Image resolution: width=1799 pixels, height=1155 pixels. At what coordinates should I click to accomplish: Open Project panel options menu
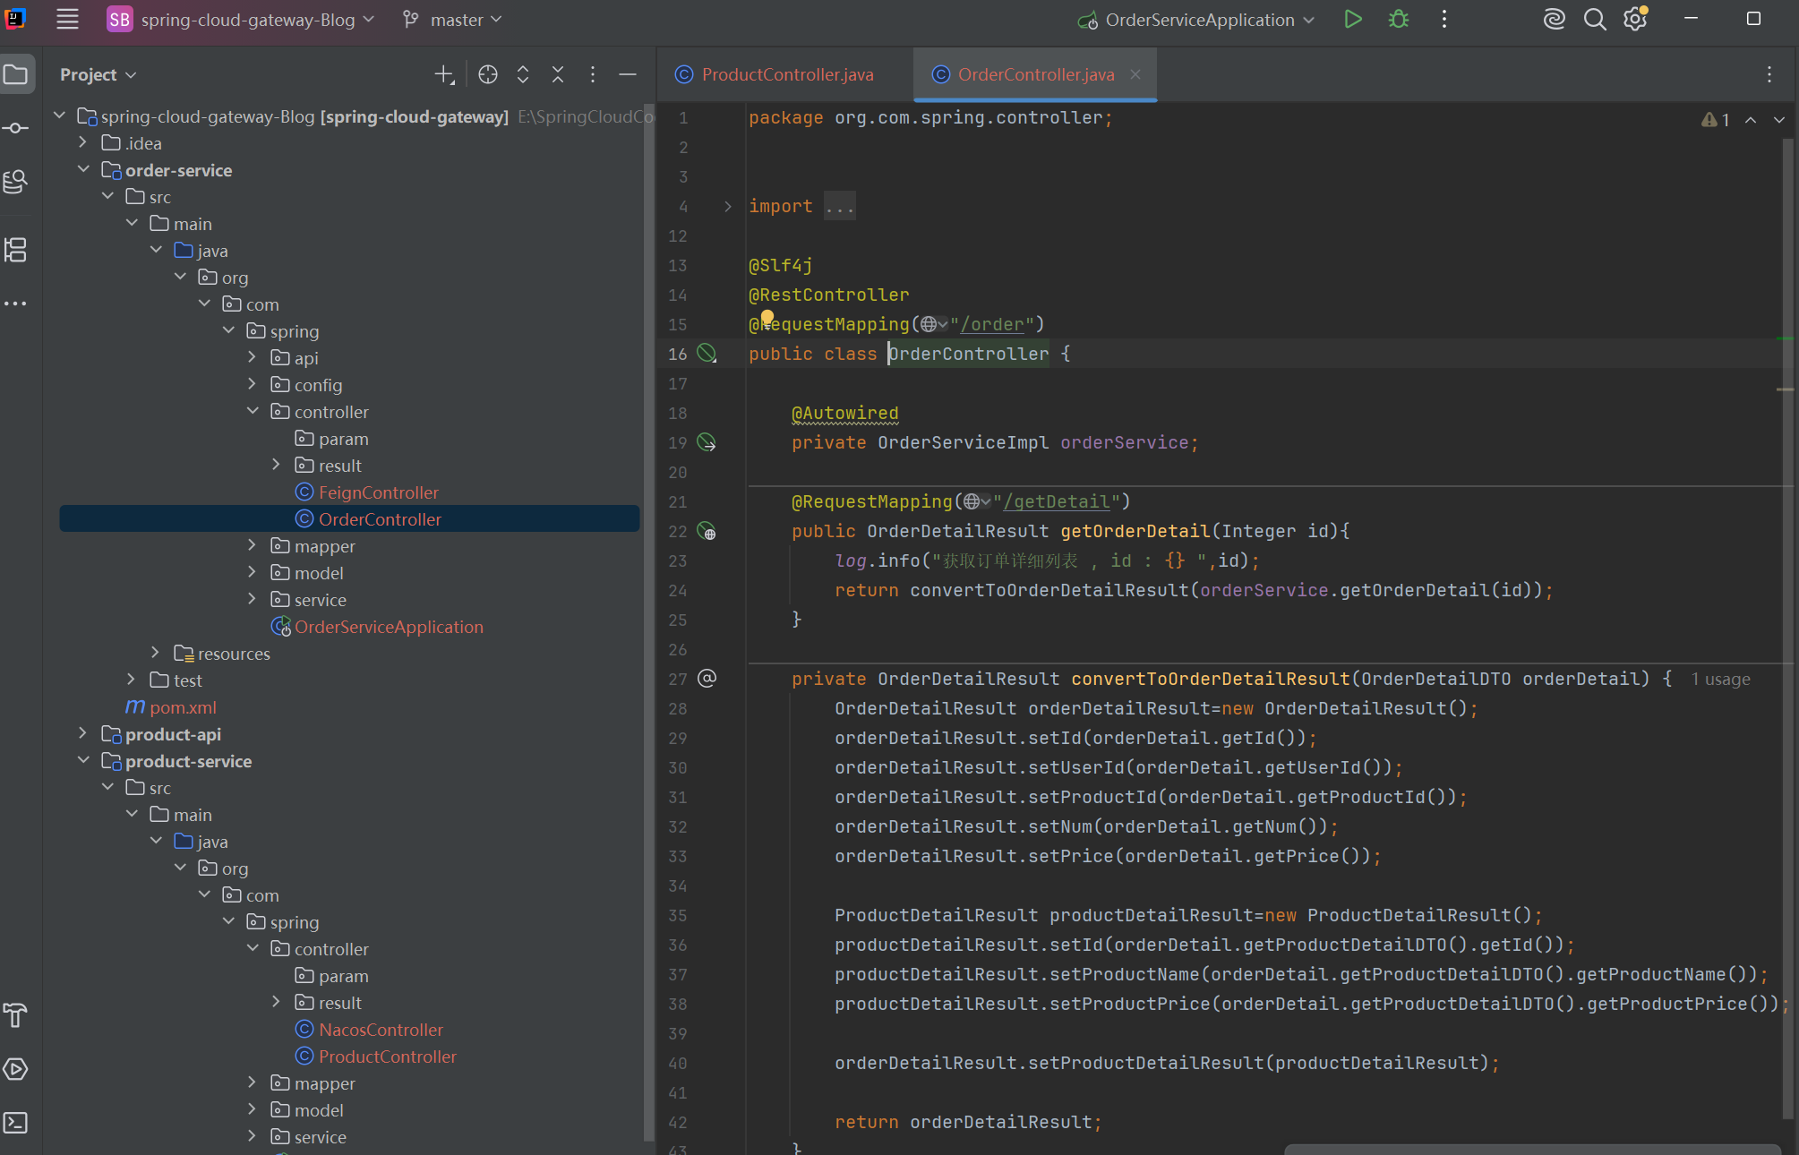pyautogui.click(x=593, y=75)
